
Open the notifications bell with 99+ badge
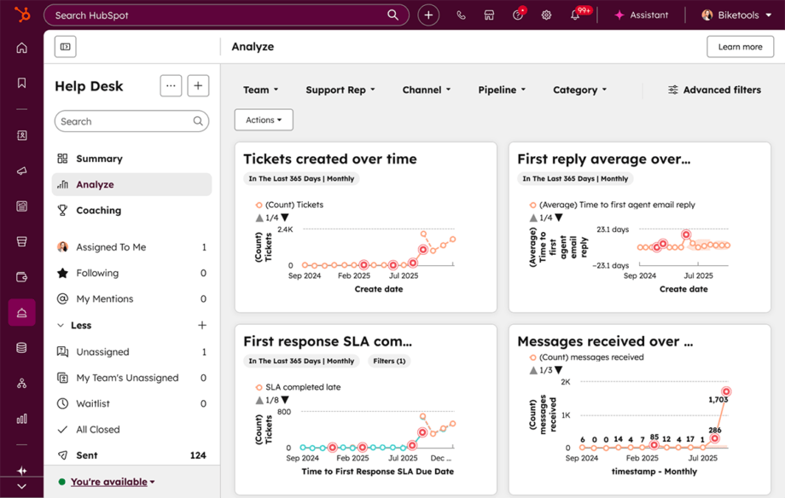coord(575,14)
